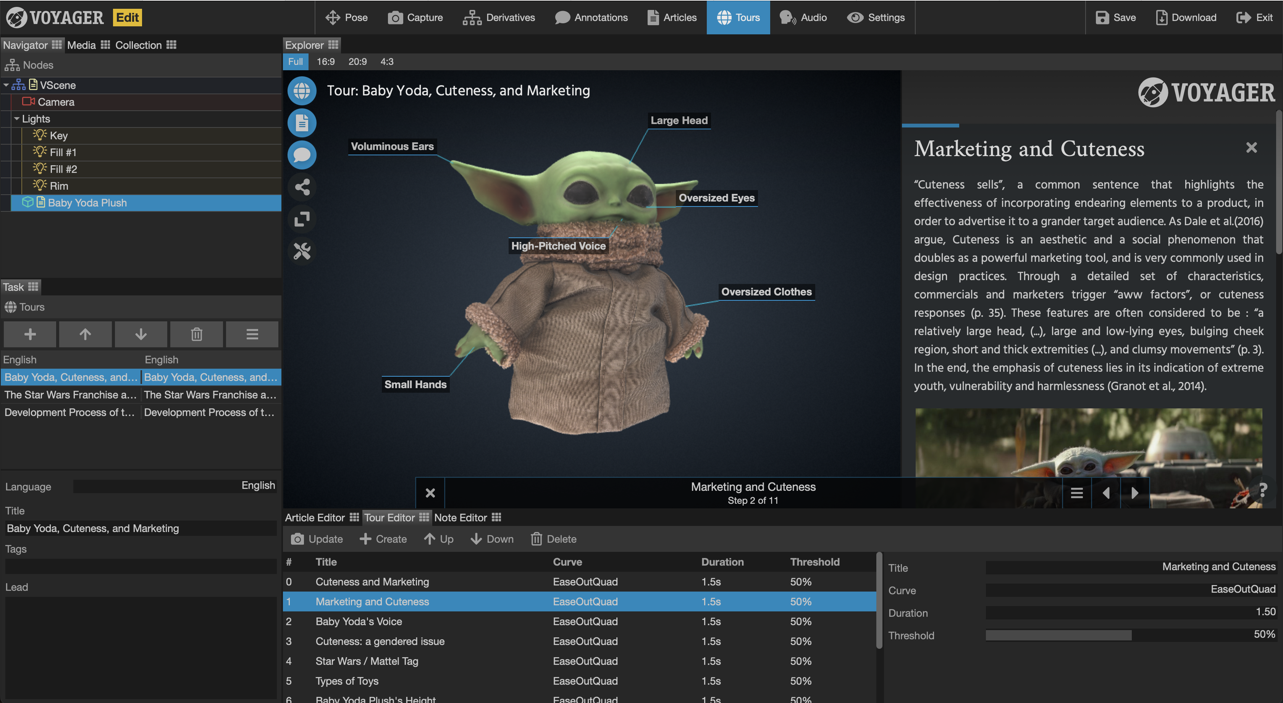The height and width of the screenshot is (703, 1283).
Task: Adjust the Threshold slider bar
Action: coord(1131,635)
